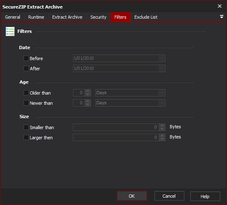Click the Date section heading
Image resolution: width=227 pixels, height=205 pixels.
24,47
